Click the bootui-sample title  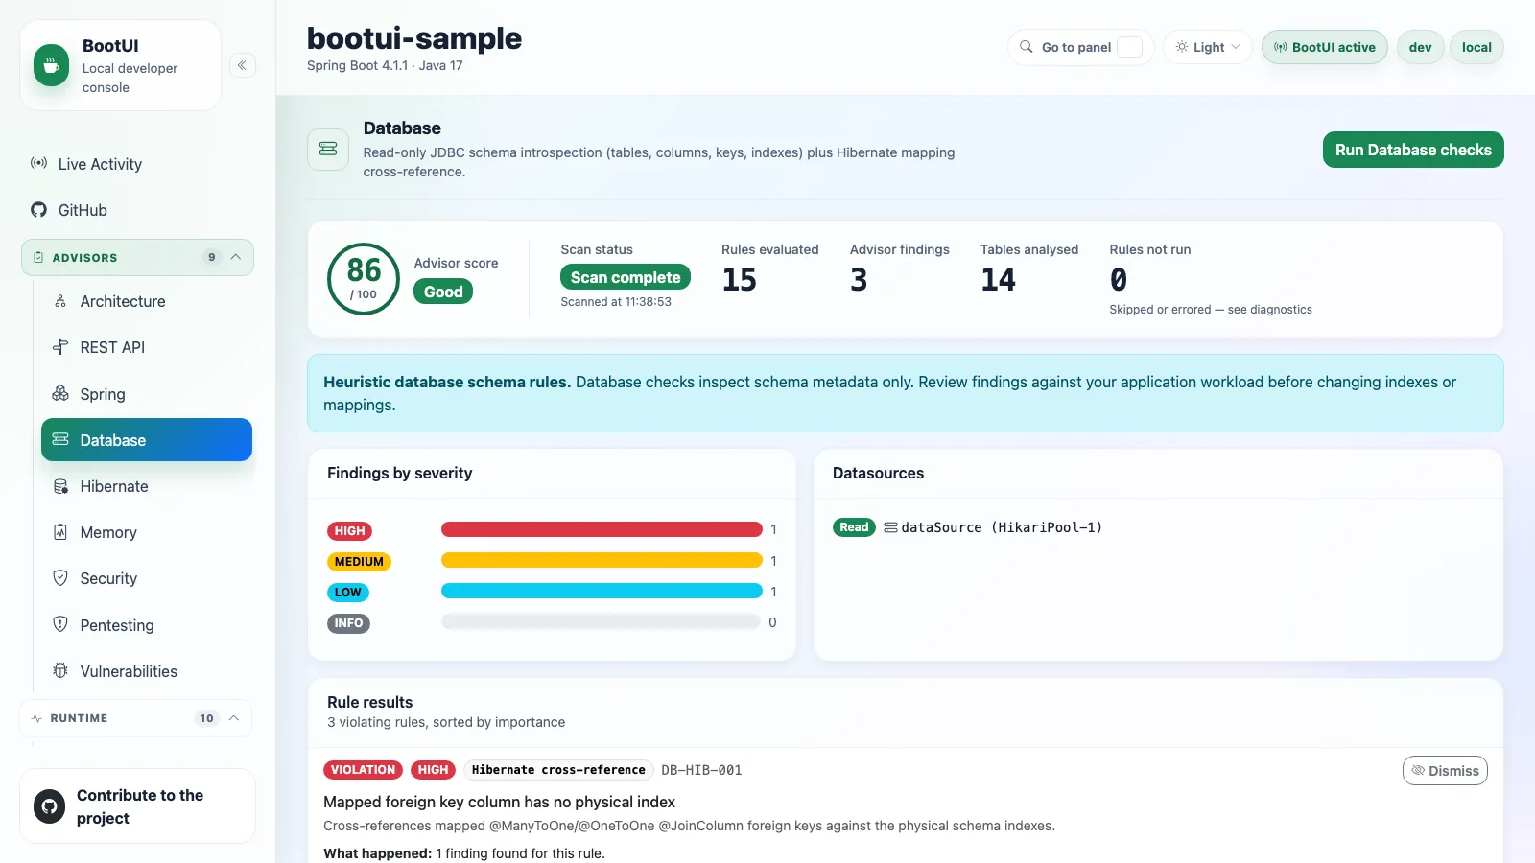[x=414, y=38]
